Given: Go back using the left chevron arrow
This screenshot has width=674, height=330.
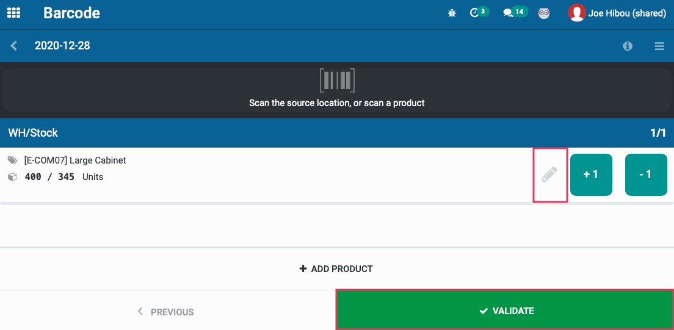Looking at the screenshot, I should 14,46.
